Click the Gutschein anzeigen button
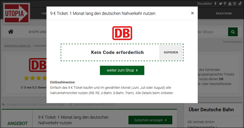The image size is (244, 128). pos(150,120)
